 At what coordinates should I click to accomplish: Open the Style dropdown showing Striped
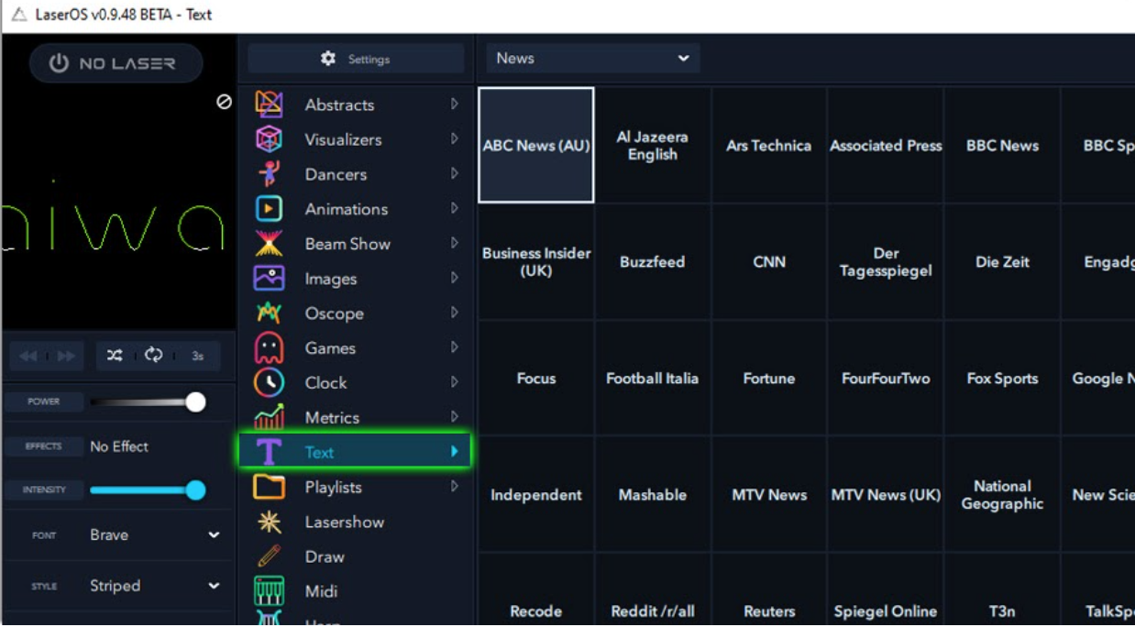(x=154, y=586)
